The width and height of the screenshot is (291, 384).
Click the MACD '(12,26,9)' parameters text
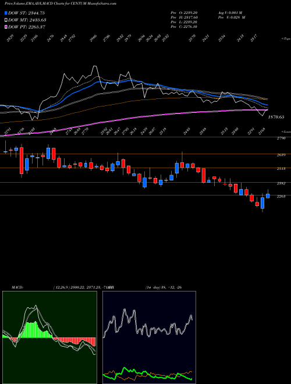click(x=61, y=287)
